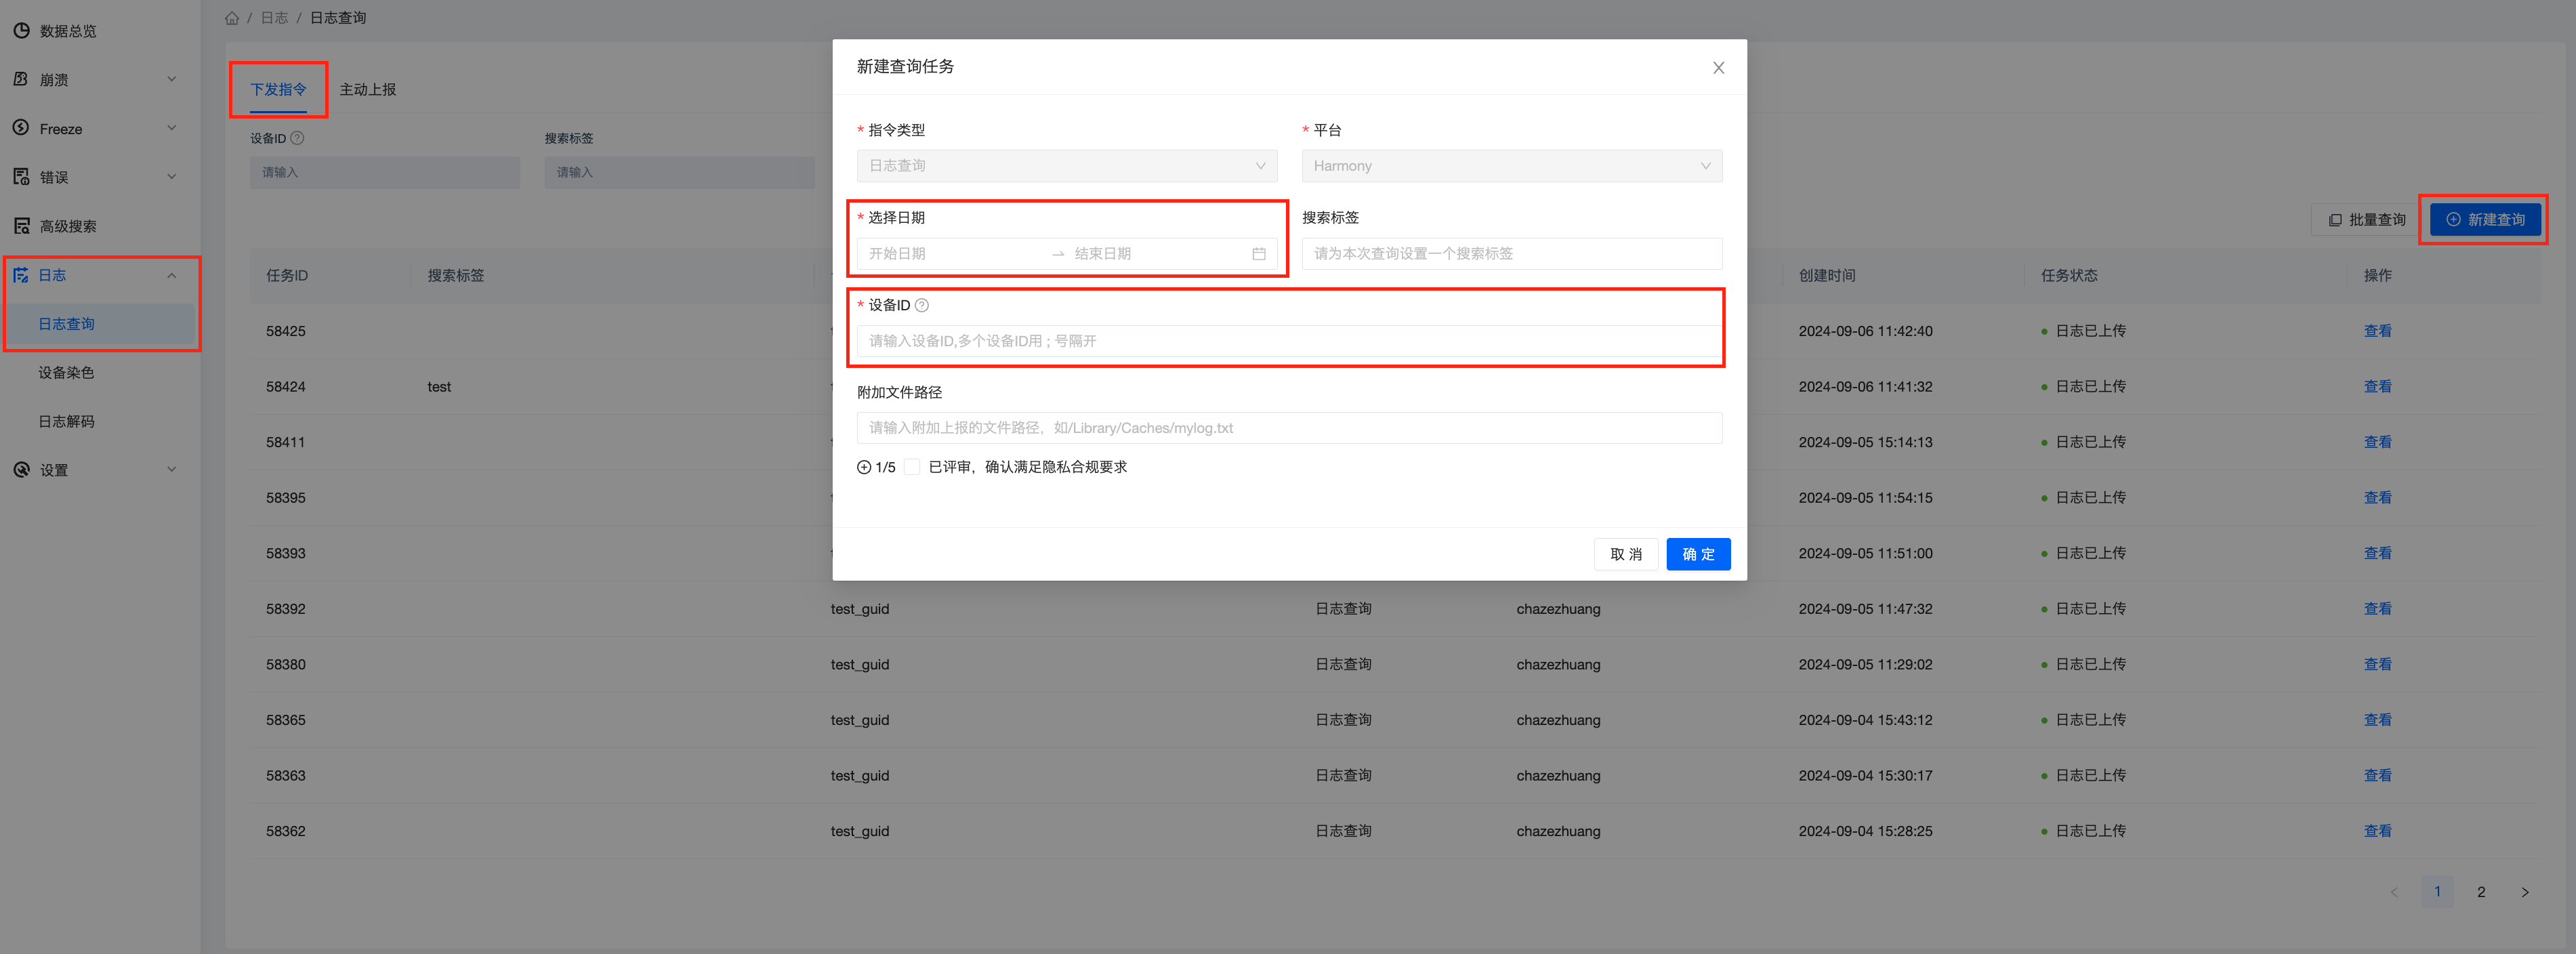The image size is (2576, 954).
Task: Click test_guid in the 58365 row
Action: point(860,720)
